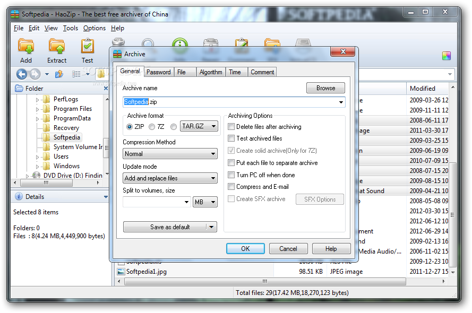Click the DVD Drive (D:) disc icon
Screen dimensions: 472x313
click(x=37, y=175)
